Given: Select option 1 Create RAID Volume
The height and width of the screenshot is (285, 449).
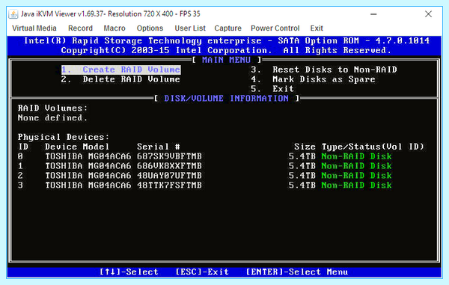Looking at the screenshot, I should [x=120, y=70].
